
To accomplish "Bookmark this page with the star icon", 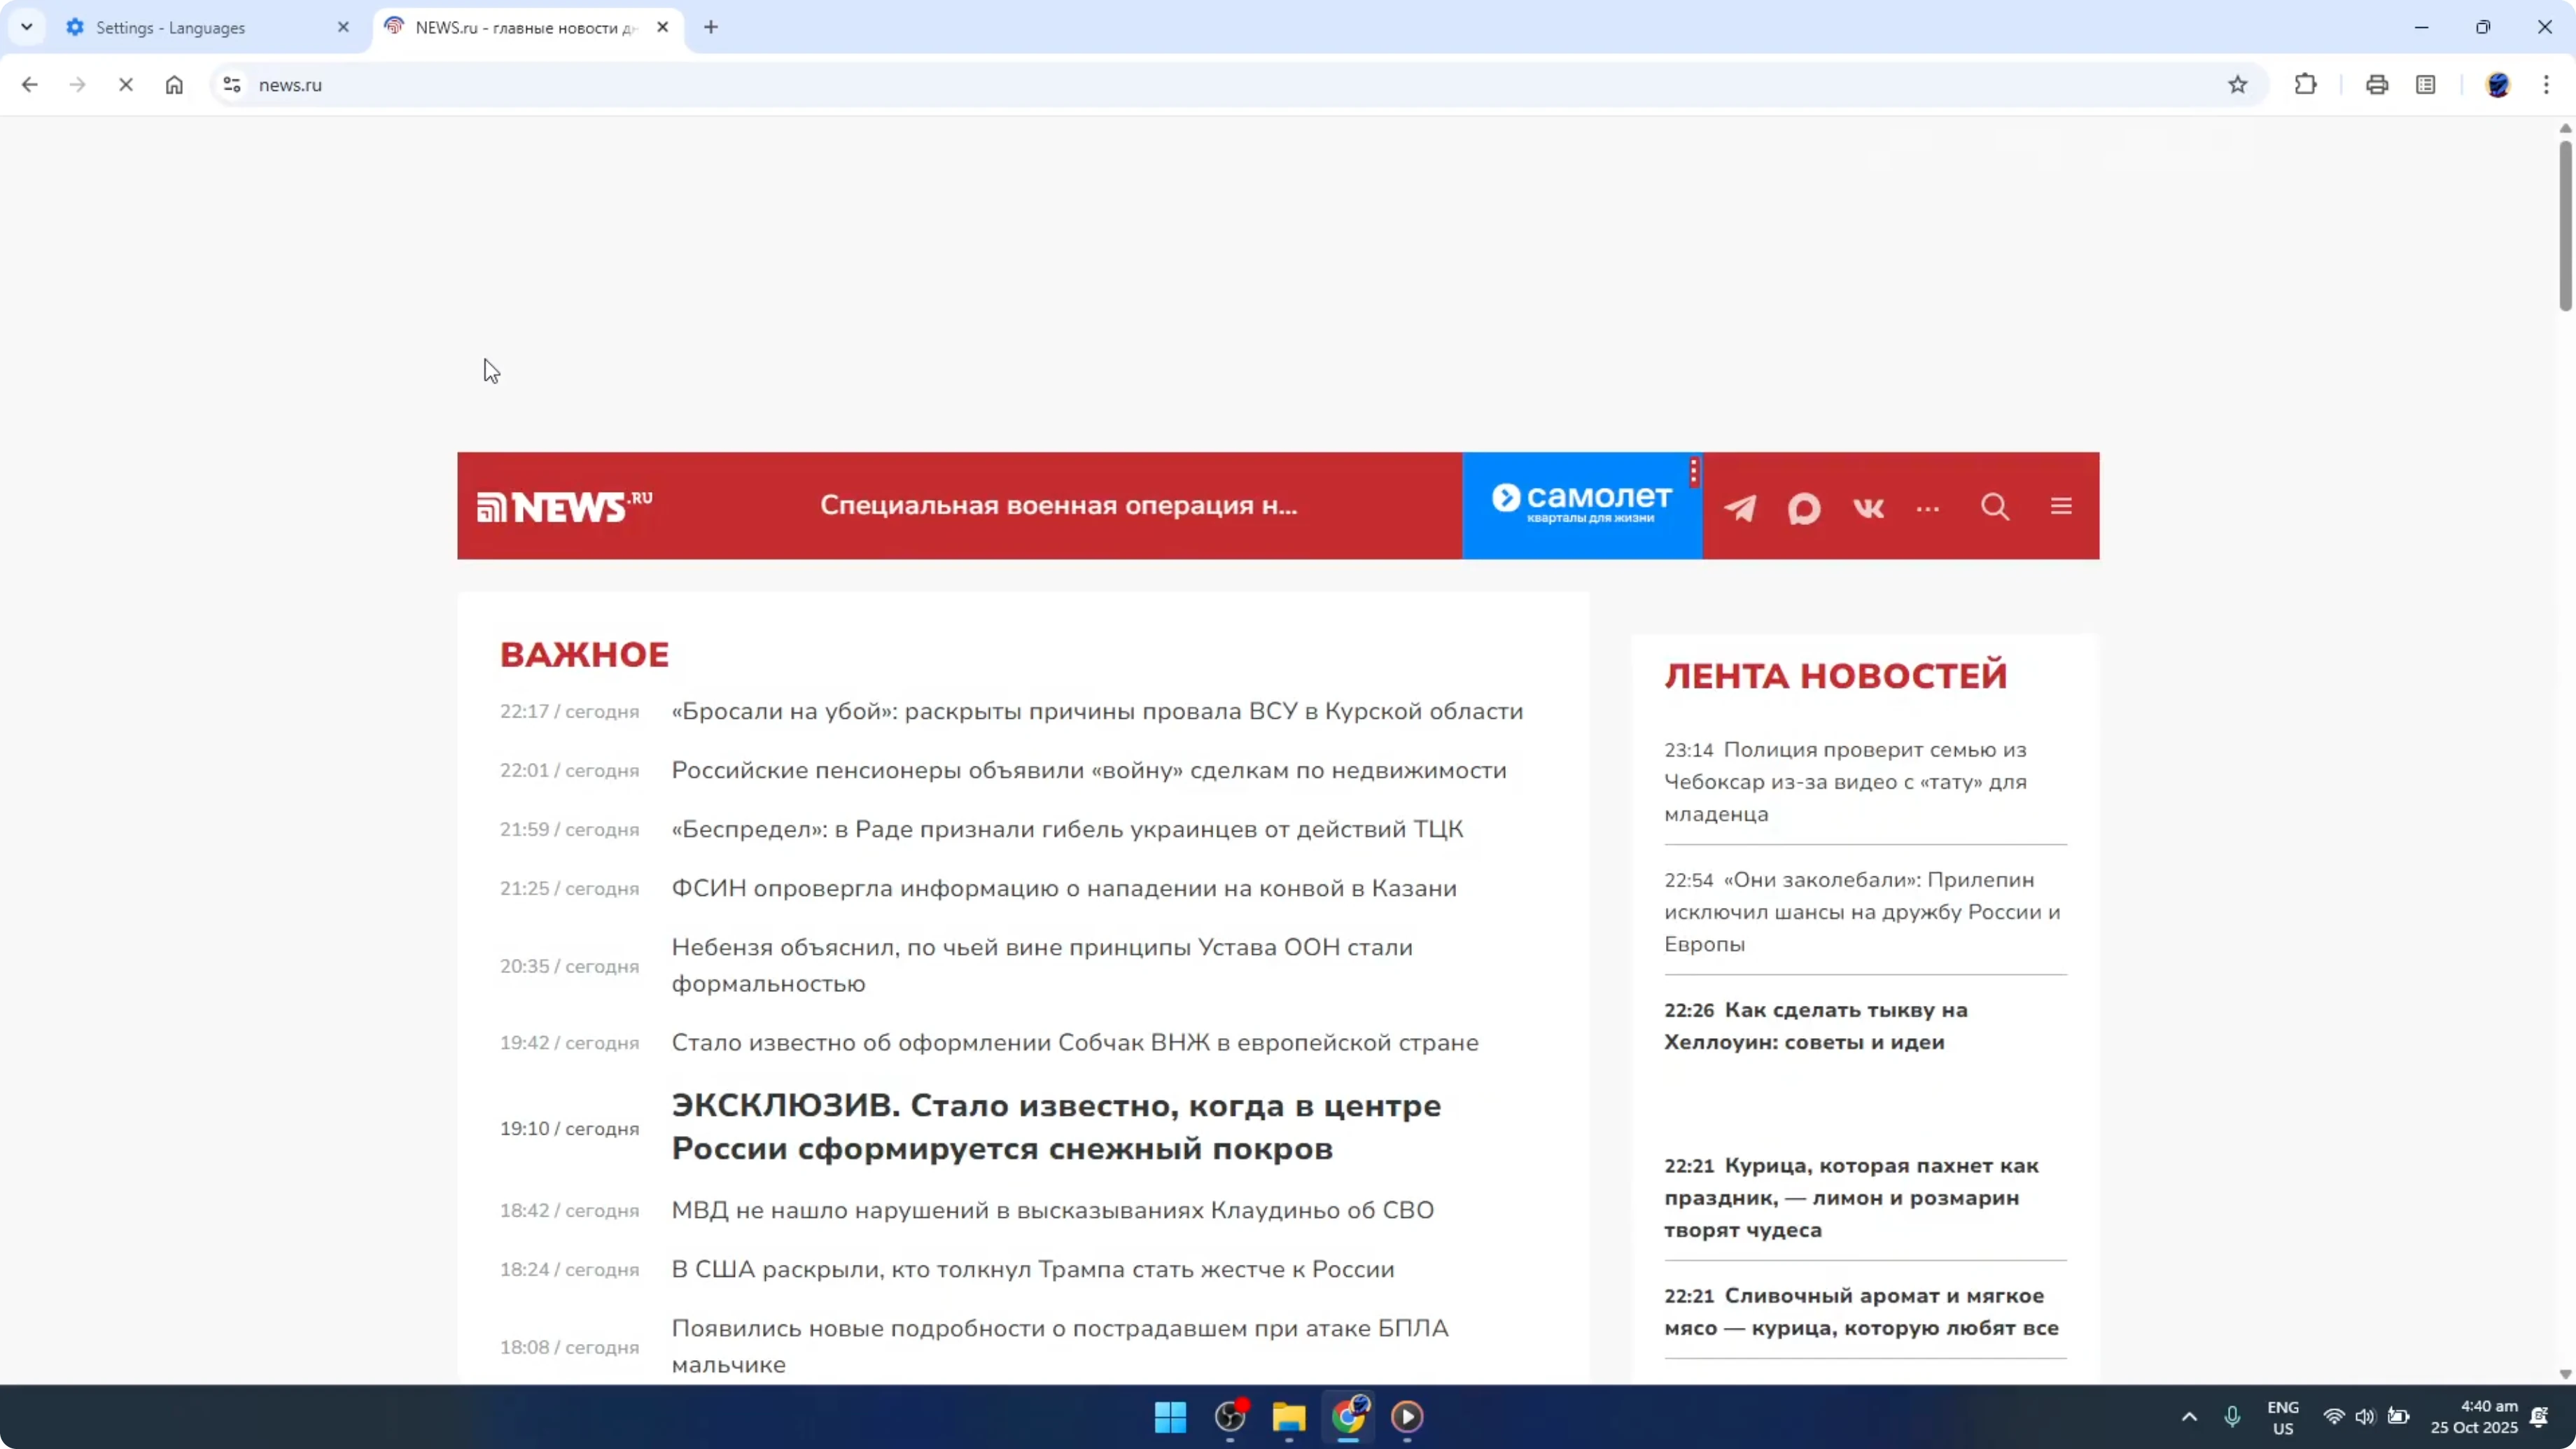I will (x=2238, y=84).
